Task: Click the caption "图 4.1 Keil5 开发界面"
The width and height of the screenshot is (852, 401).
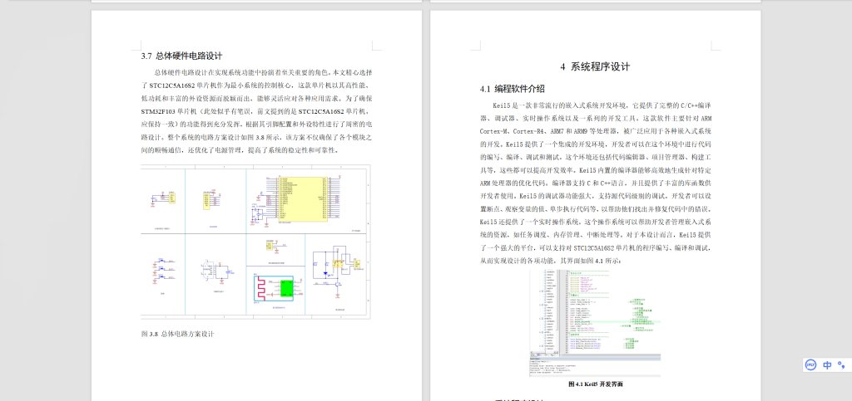Action: point(596,384)
